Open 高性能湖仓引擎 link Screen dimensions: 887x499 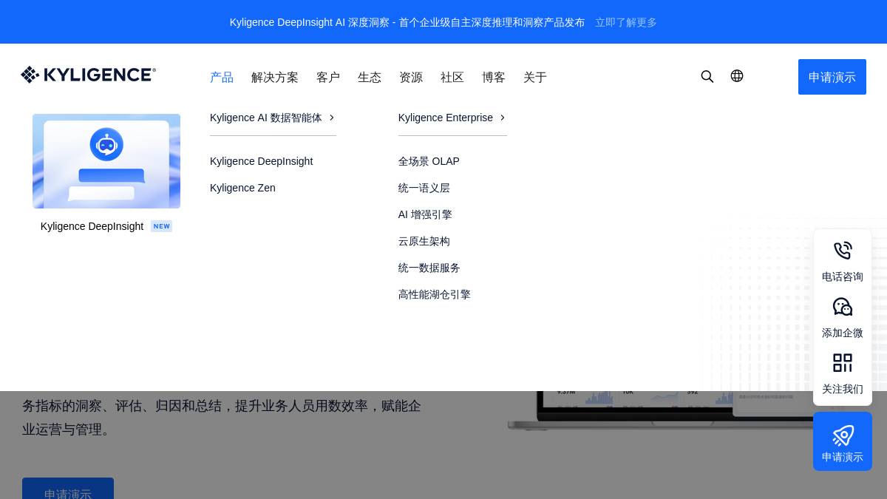[x=435, y=294]
